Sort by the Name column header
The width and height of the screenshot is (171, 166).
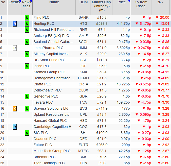(x=54, y=7)
